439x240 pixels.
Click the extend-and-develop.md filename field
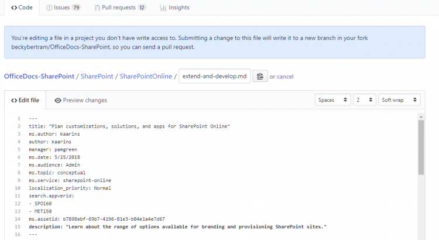(215, 76)
